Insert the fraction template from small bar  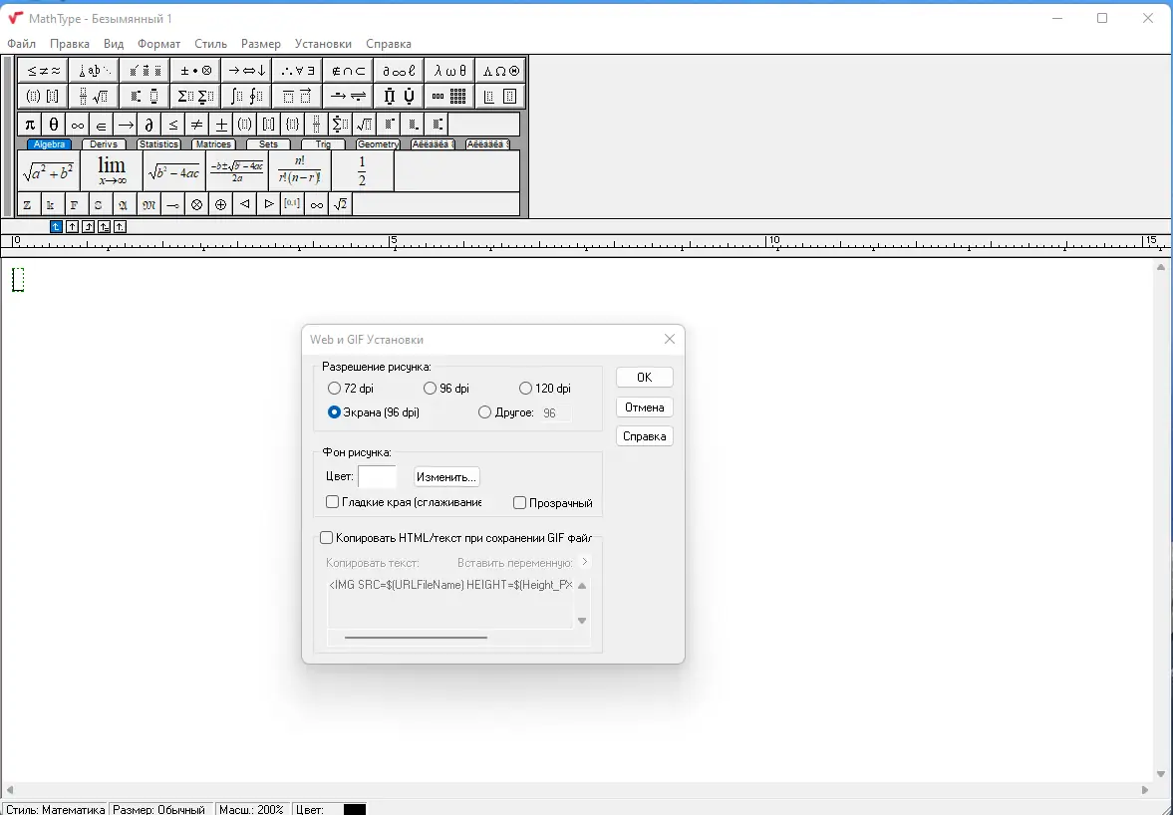click(317, 125)
